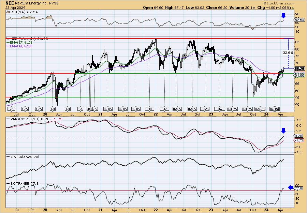Click the small up triangle beside Chg
This screenshot has width=307, height=213.
tap(293, 8)
